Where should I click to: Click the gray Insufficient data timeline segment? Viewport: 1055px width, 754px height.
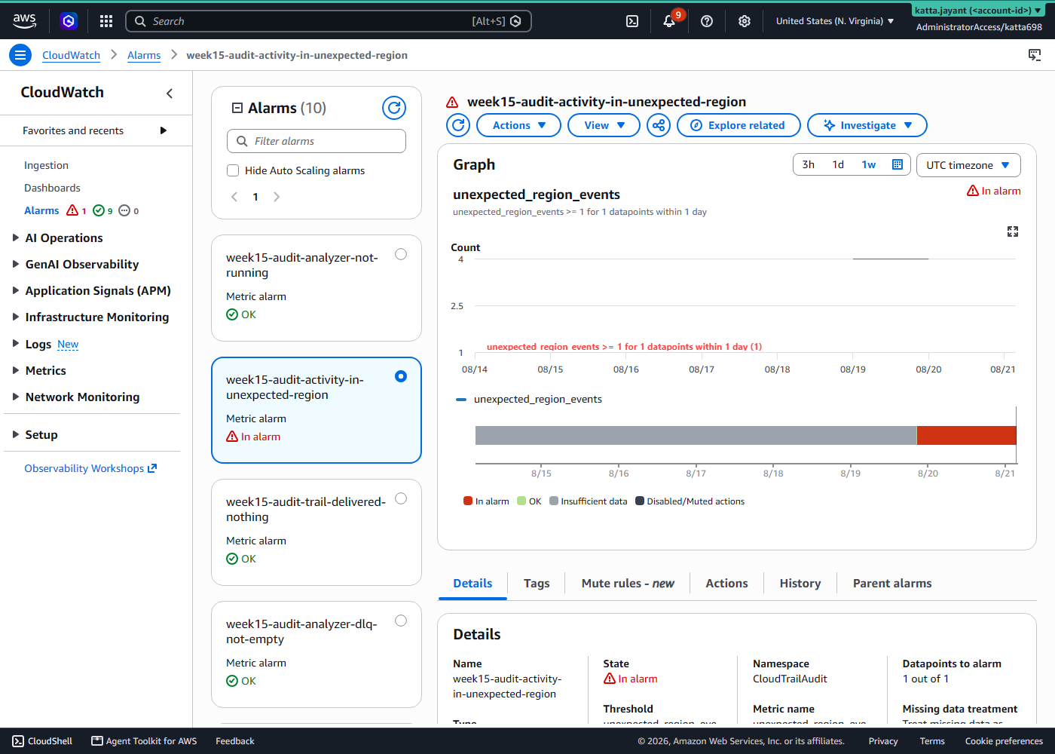tap(696, 435)
